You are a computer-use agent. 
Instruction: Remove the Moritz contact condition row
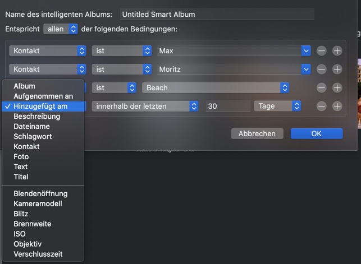click(x=321, y=70)
